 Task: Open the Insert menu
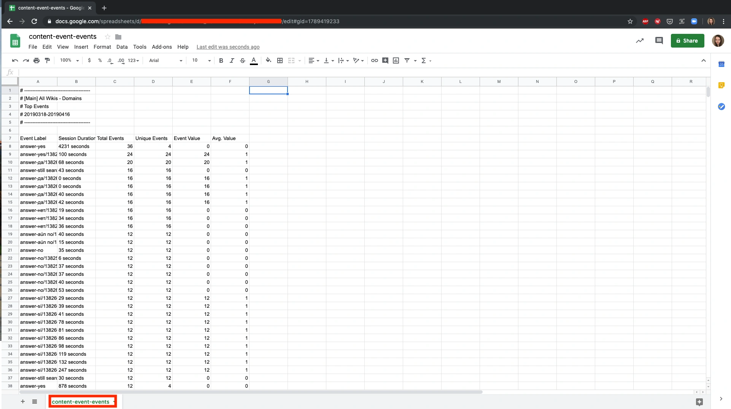click(x=81, y=47)
